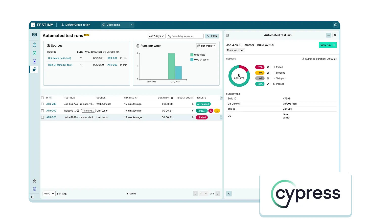Open the Unit tests (unit-test) source link
Screen dimensions: 369x221
(59, 58)
